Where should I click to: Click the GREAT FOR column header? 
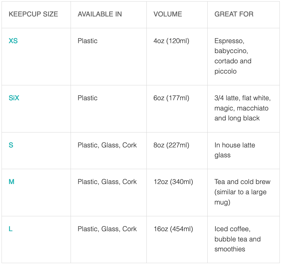coord(234,14)
